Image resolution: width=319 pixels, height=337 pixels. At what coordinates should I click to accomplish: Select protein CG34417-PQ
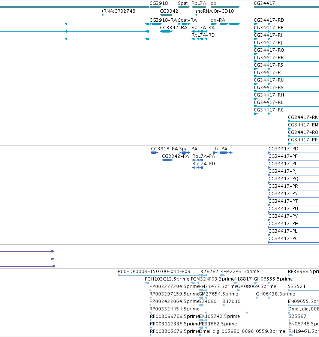(x=283, y=179)
